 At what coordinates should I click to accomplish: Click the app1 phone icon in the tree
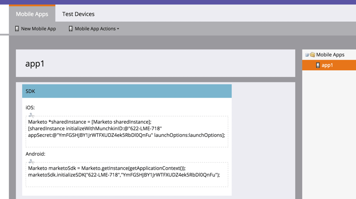point(318,65)
